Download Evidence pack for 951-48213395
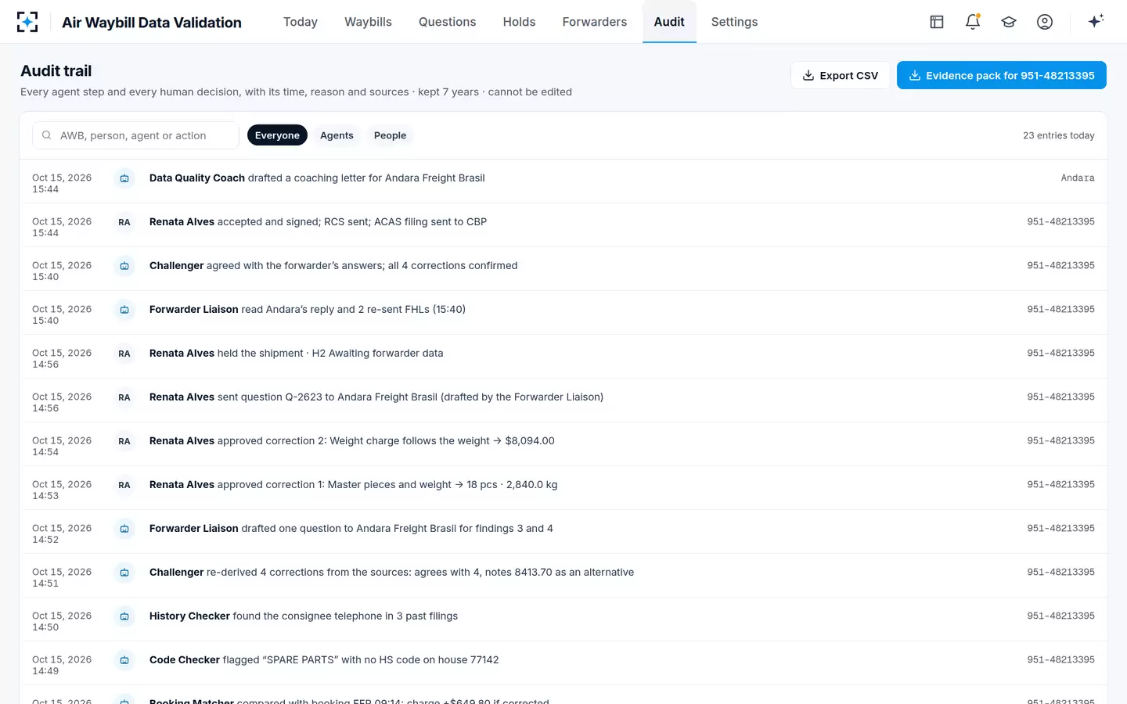The width and height of the screenshot is (1127, 704). point(1002,75)
